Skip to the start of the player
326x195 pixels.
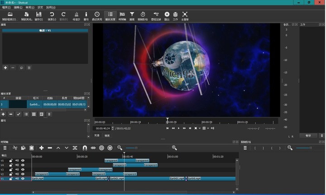coord(168,128)
